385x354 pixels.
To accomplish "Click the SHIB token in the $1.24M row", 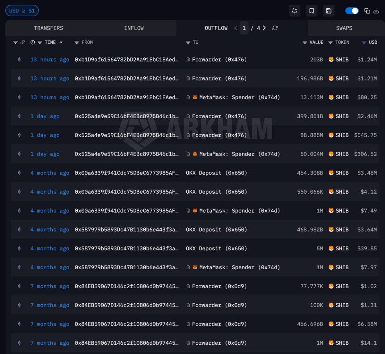I will tap(338, 60).
